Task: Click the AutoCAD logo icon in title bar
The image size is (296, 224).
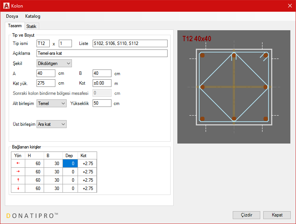Action: tap(6, 6)
